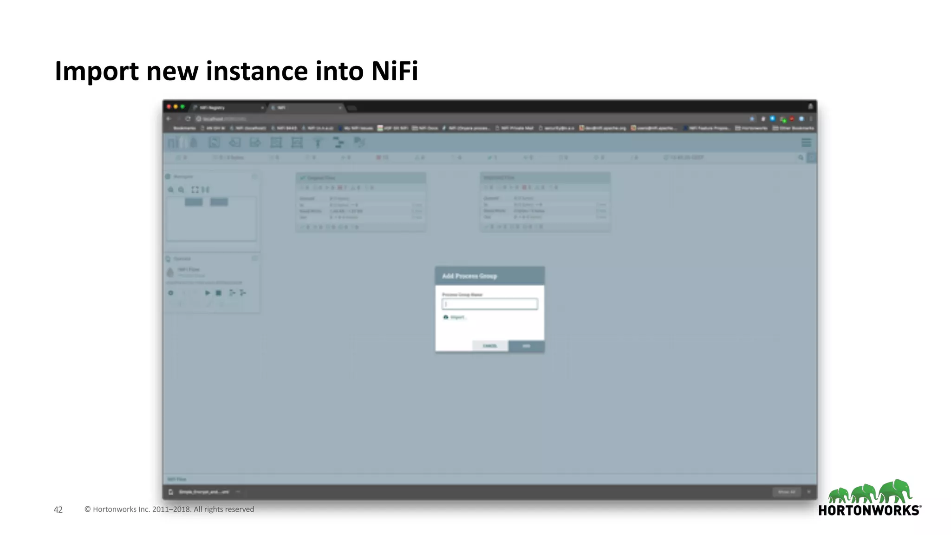Open the NiFi Docs bookmark
This screenshot has width=951, height=535.
[x=425, y=128]
